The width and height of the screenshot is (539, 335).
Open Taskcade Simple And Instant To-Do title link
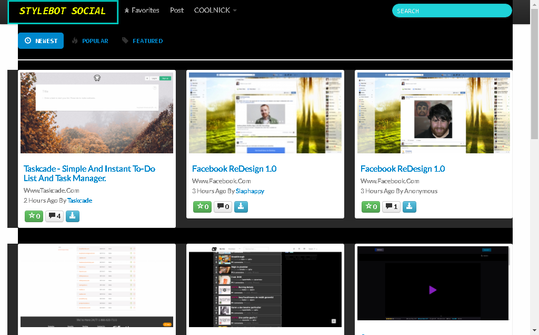pyautogui.click(x=89, y=173)
